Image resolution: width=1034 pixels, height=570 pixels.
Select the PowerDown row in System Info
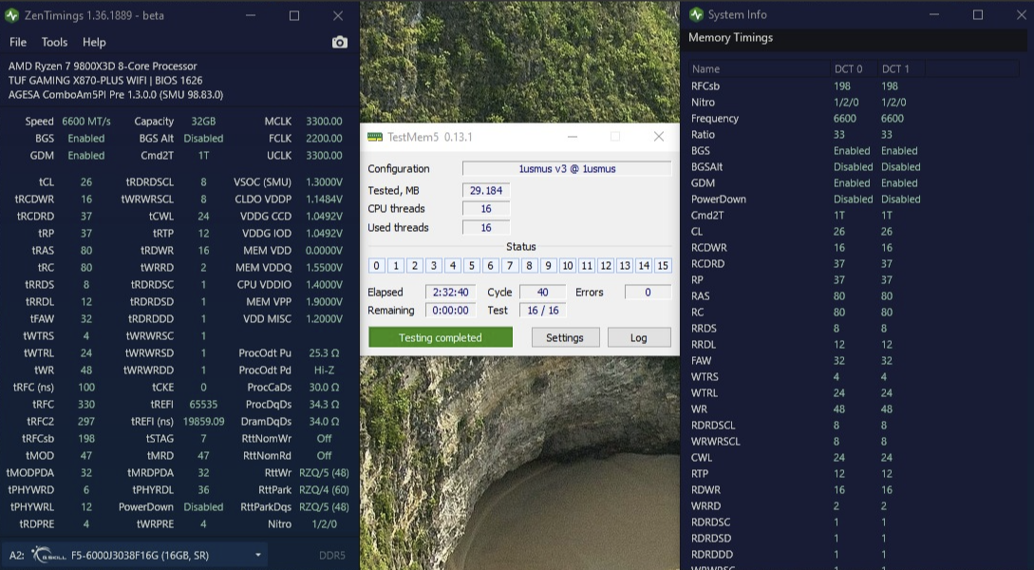(855, 199)
